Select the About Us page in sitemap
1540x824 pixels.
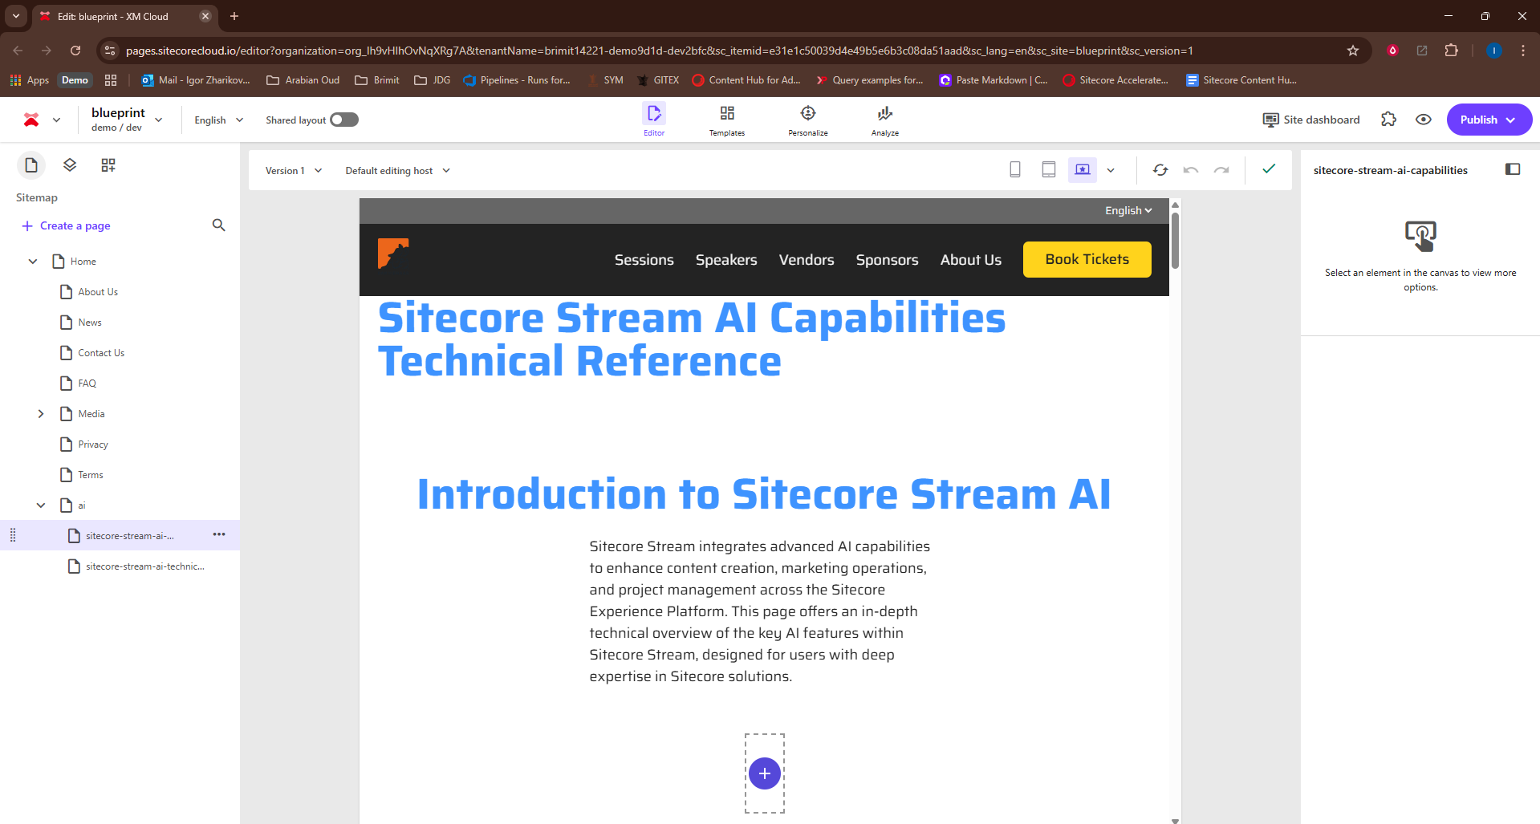click(x=98, y=292)
